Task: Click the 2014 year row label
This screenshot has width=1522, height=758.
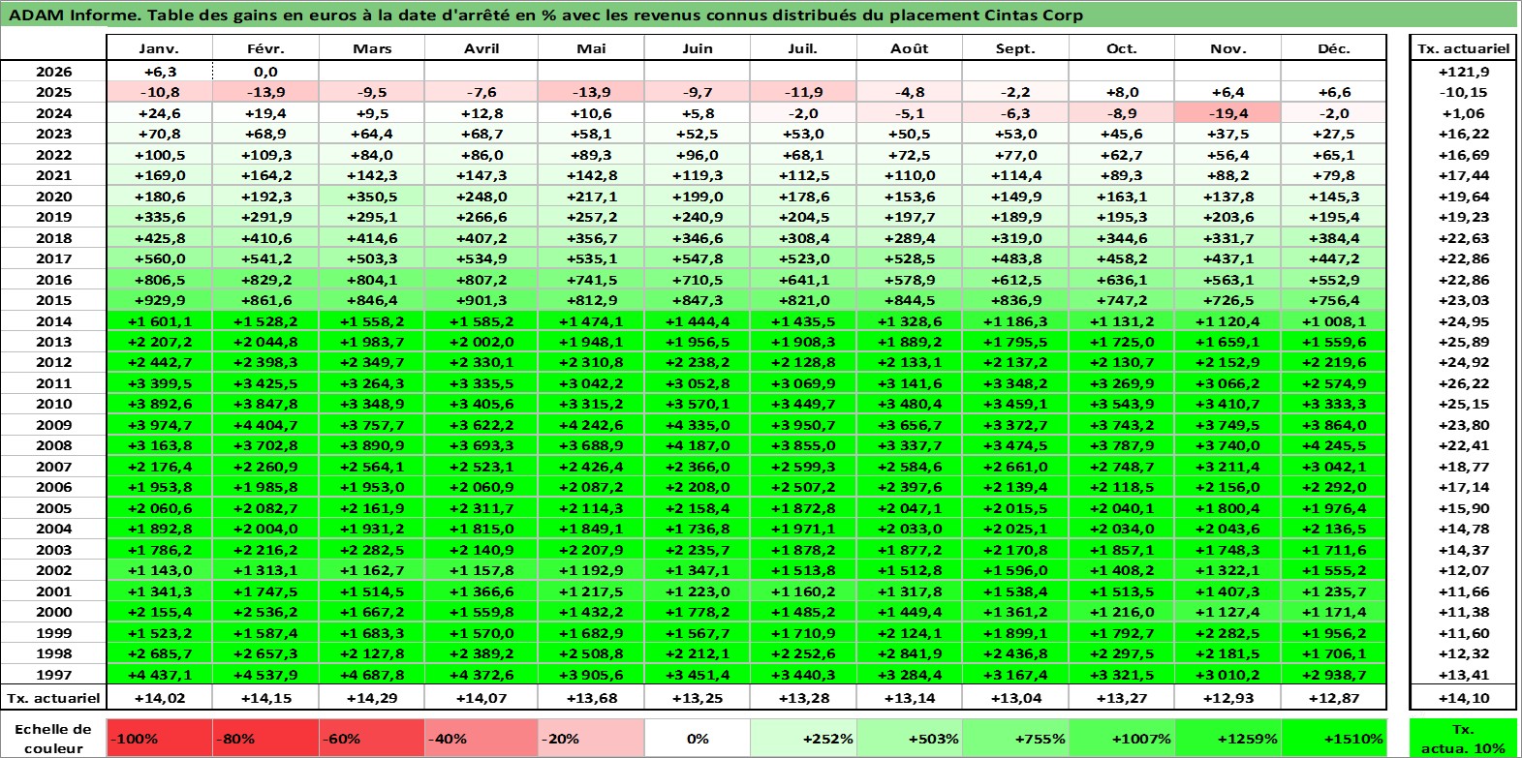Action: [x=53, y=321]
